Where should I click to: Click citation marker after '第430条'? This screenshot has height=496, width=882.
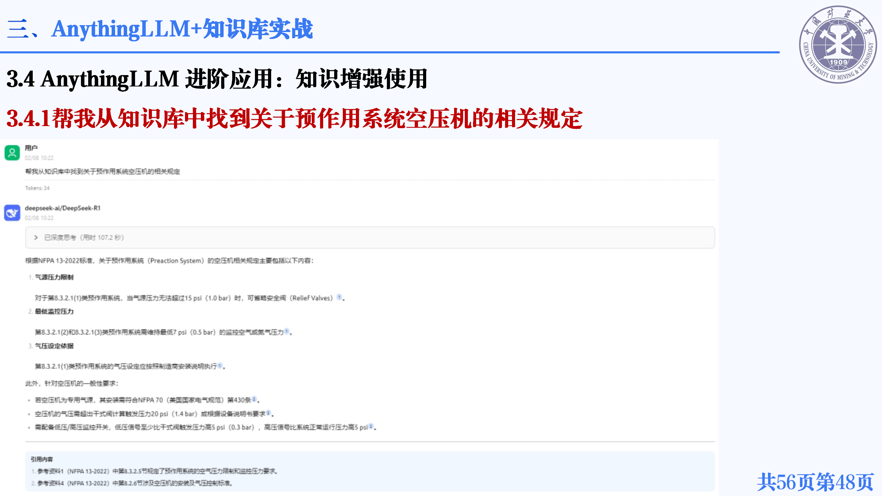pyautogui.click(x=254, y=399)
